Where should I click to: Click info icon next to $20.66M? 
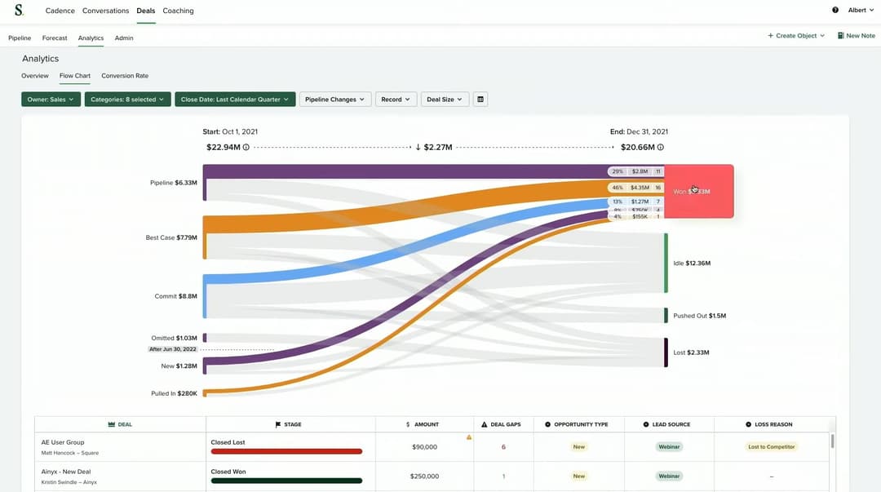pos(661,148)
